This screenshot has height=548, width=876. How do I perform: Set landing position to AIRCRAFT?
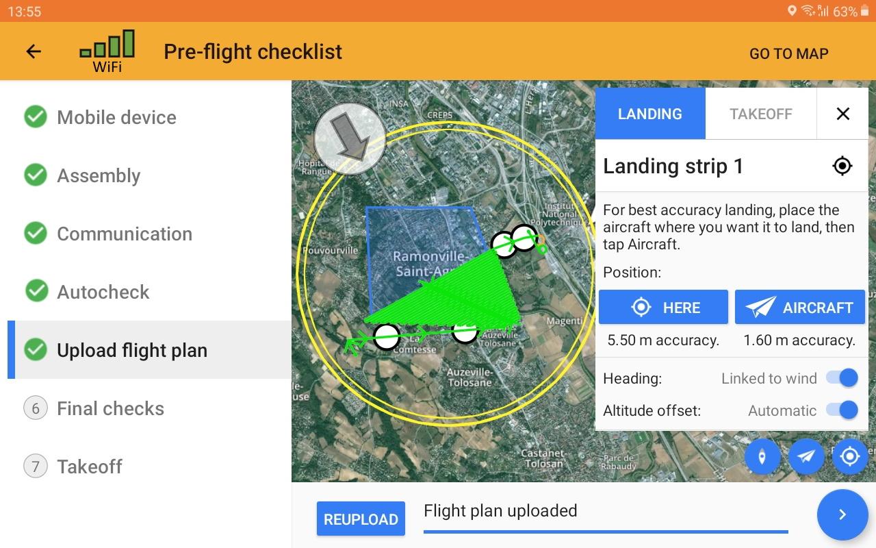799,308
